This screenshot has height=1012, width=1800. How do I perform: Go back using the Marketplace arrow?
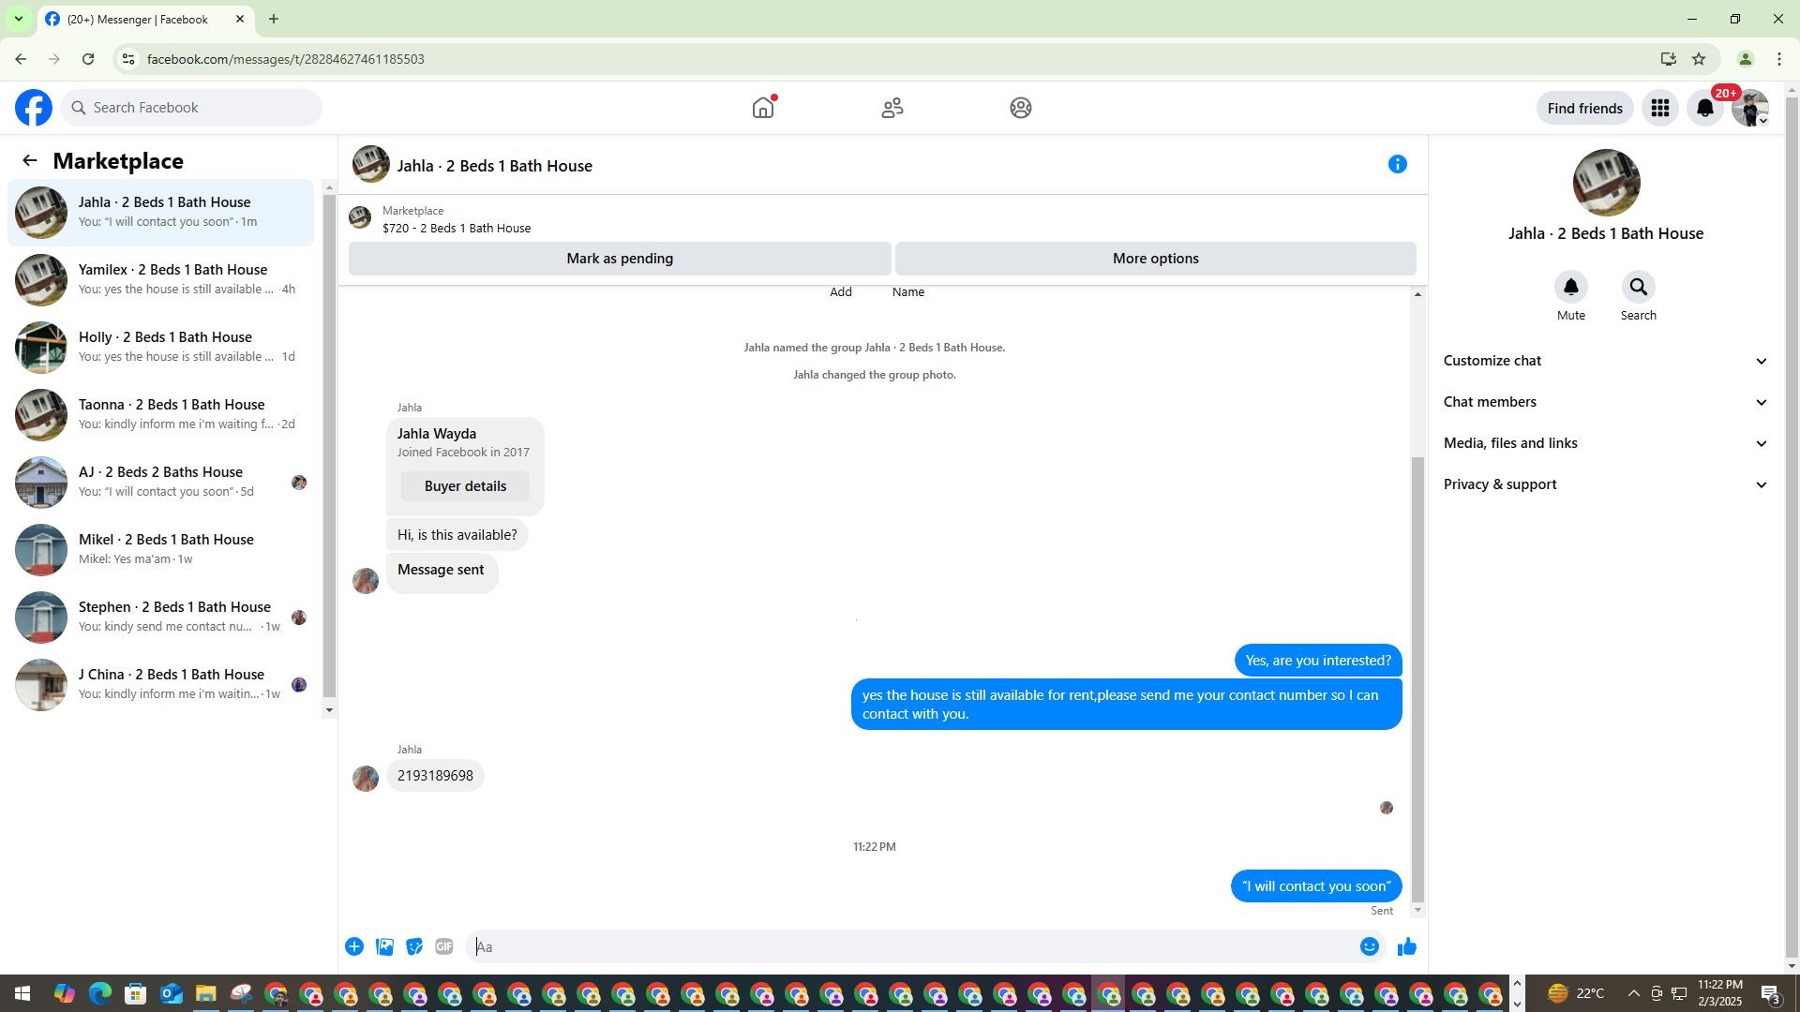coord(30,161)
